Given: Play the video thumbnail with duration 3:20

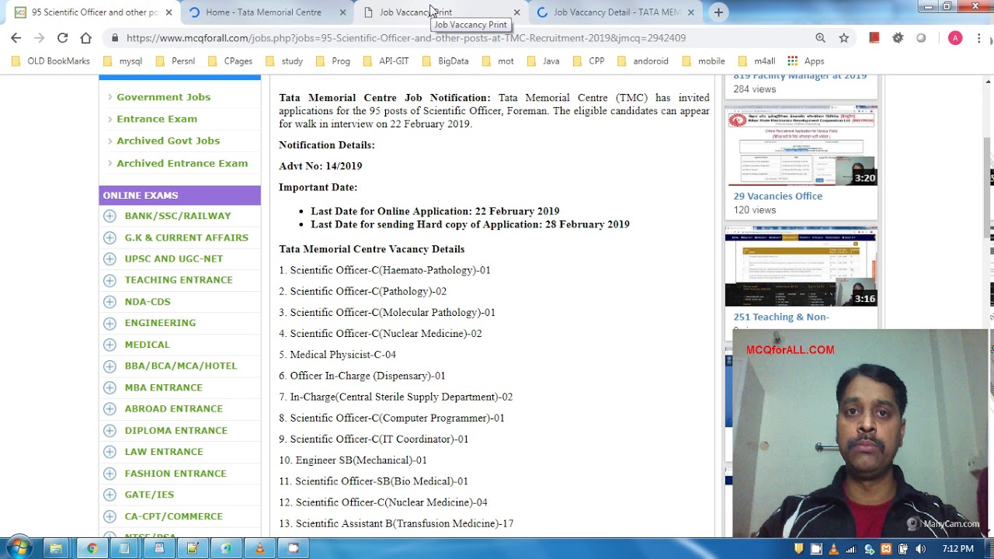Looking at the screenshot, I should tap(801, 146).
